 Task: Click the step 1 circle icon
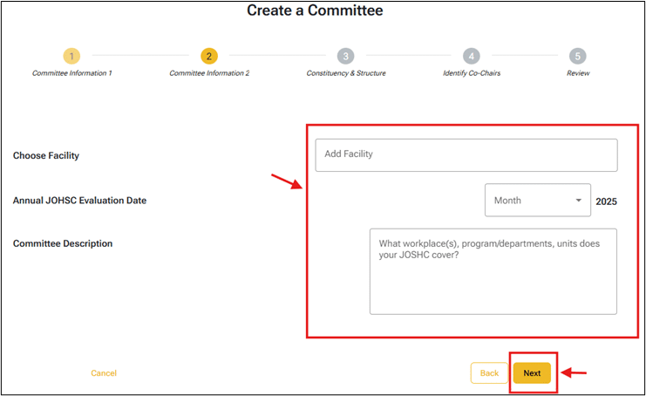coord(71,56)
